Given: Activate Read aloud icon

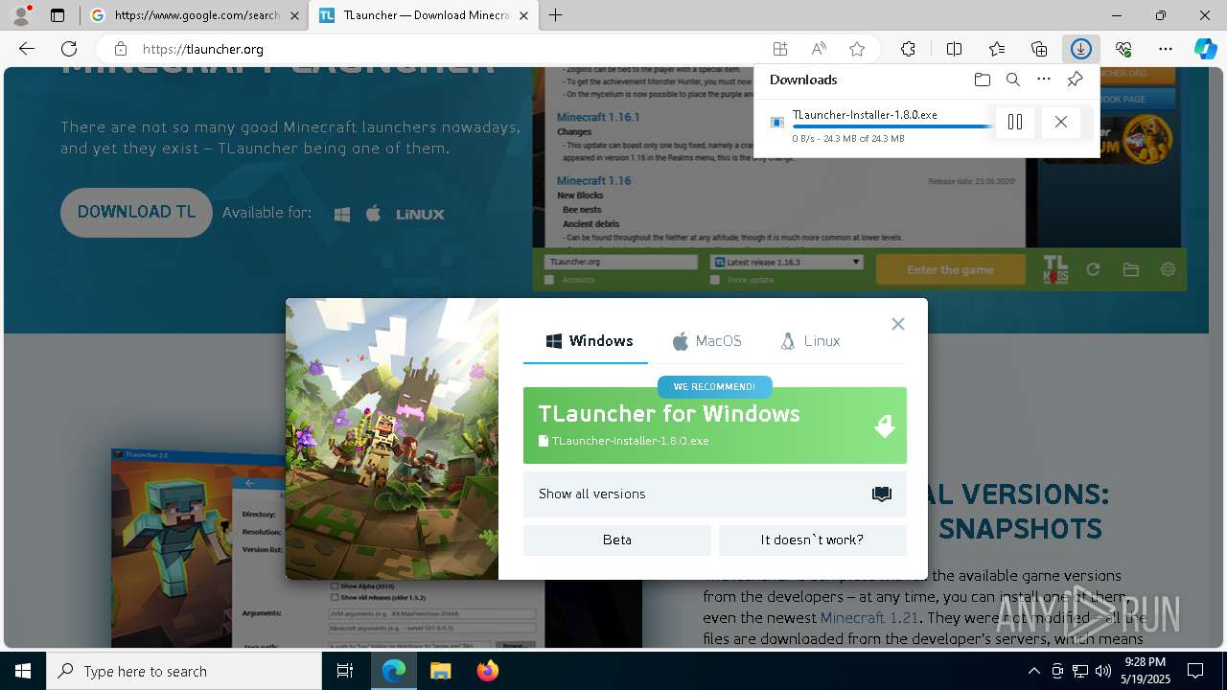Looking at the screenshot, I should coord(819,49).
